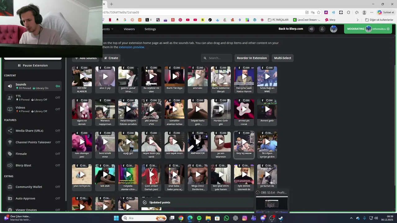Click the Firesale tag icon
The height and width of the screenshot is (223, 397).
pos(10,154)
